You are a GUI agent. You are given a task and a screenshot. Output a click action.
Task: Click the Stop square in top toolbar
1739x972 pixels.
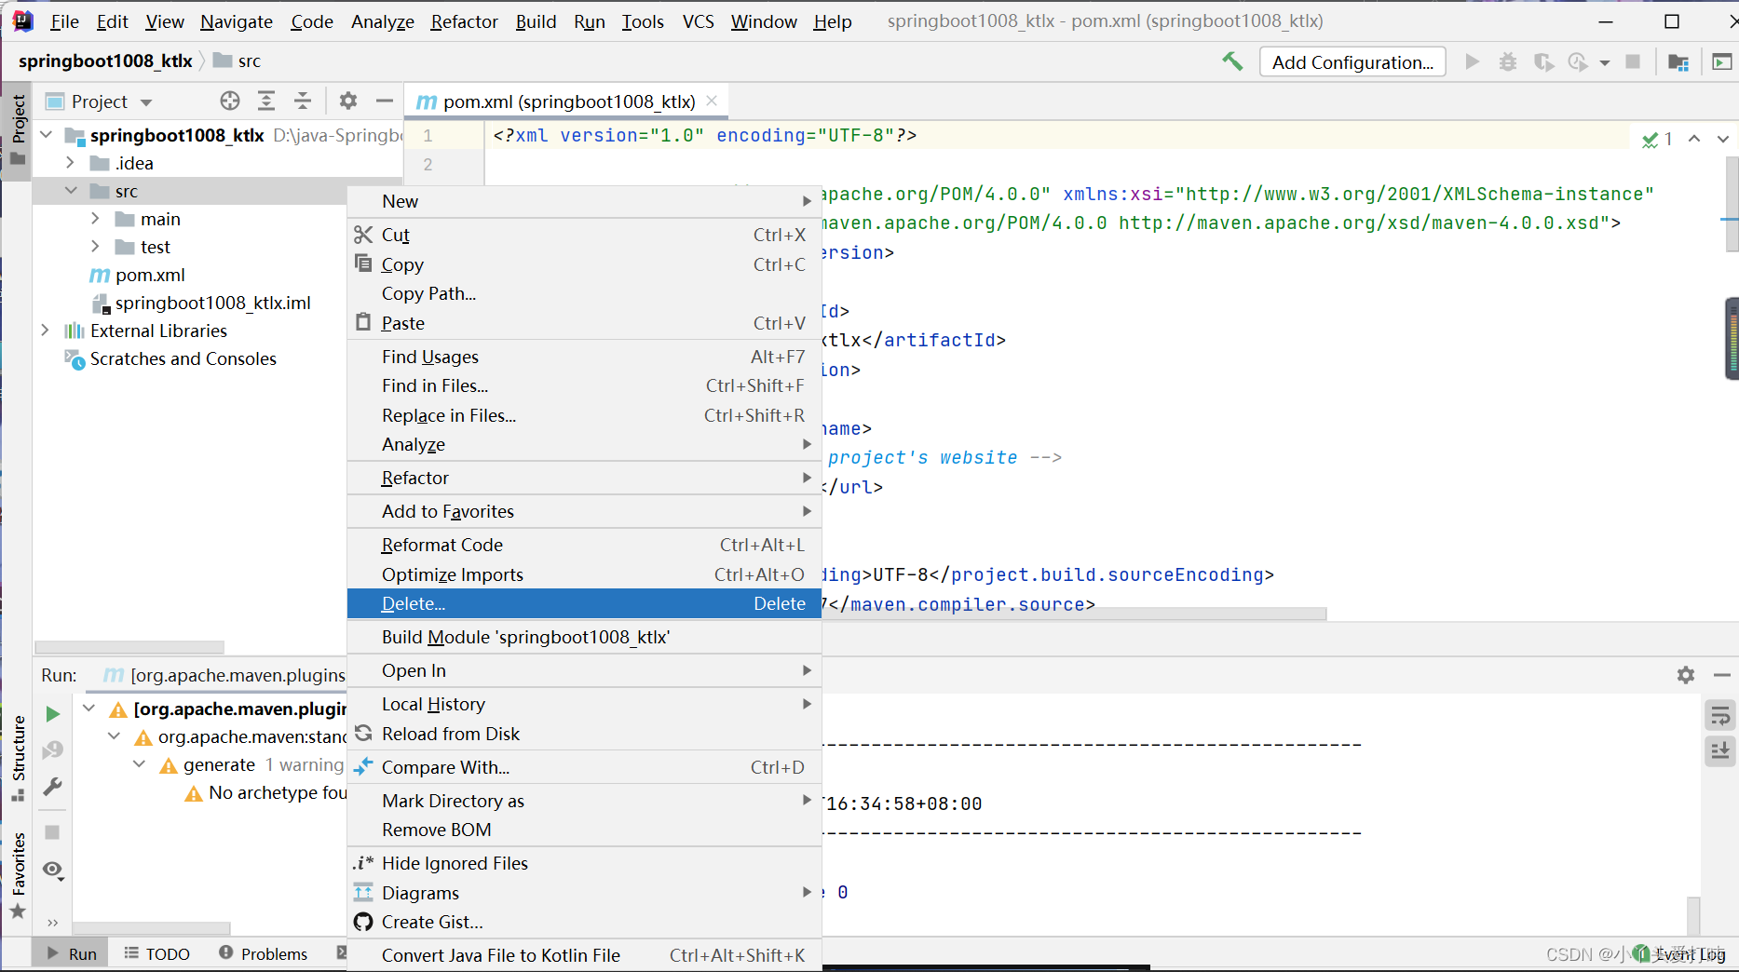(1633, 61)
